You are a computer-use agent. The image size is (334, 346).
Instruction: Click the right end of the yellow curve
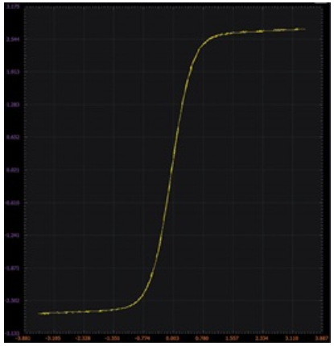(x=304, y=29)
